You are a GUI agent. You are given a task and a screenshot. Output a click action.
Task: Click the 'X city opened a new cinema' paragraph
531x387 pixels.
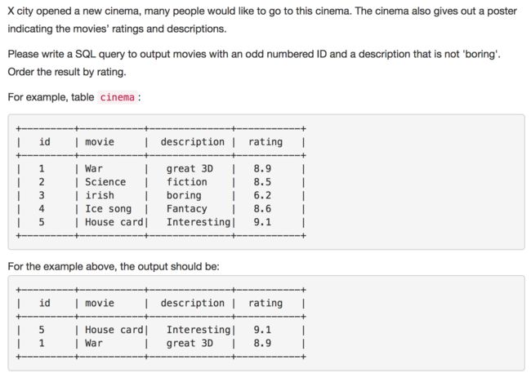point(262,20)
